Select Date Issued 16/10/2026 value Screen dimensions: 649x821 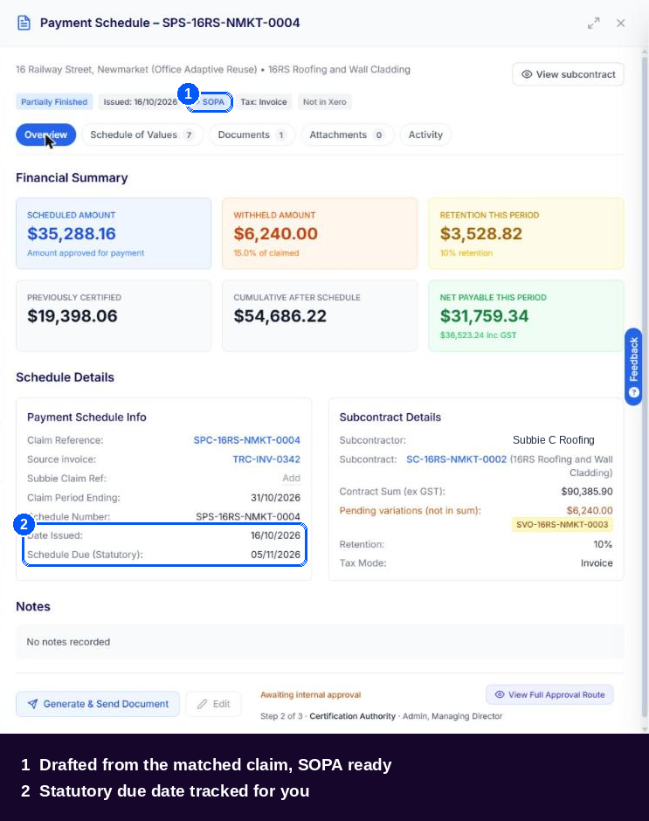coord(275,535)
